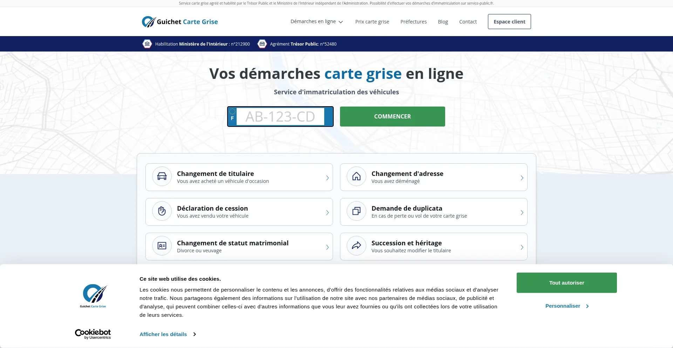
Task: Expand Afficher les détails in cookie banner
Action: [167, 334]
